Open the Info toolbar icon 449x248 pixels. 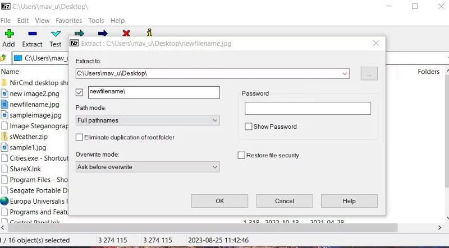click(x=149, y=32)
